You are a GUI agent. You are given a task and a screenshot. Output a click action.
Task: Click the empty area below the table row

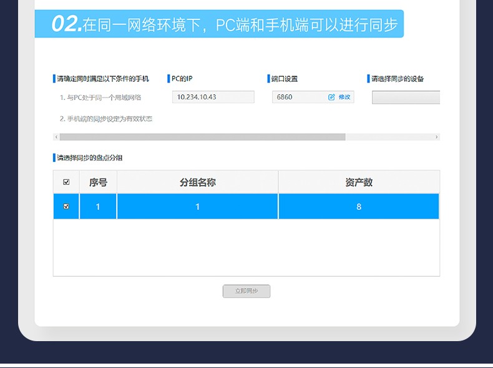[x=246, y=247]
